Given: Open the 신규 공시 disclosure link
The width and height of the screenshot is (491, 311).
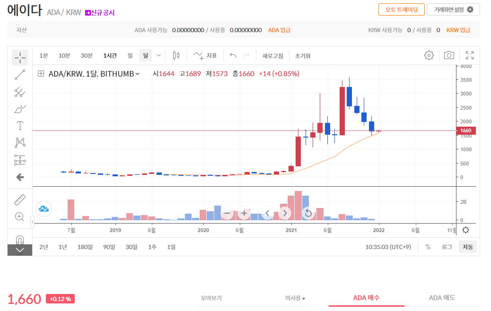Looking at the screenshot, I should [100, 12].
